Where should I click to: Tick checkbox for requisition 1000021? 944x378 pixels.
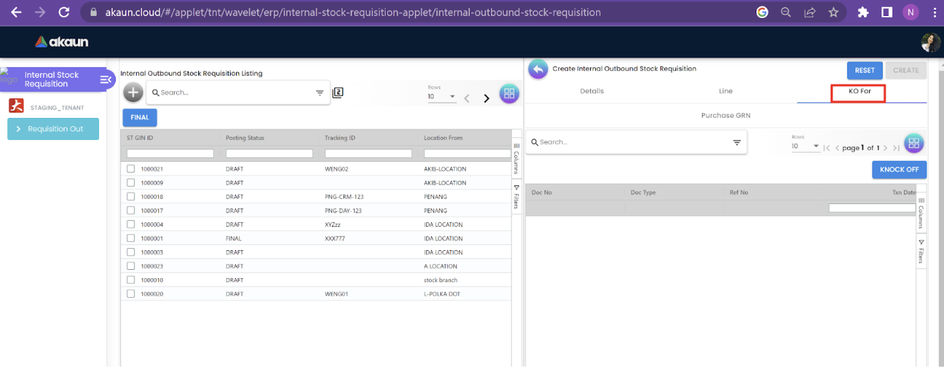pos(131,169)
